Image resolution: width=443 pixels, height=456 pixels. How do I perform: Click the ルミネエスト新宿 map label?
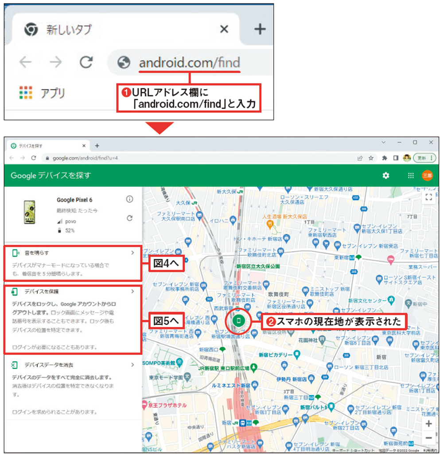tap(231, 385)
